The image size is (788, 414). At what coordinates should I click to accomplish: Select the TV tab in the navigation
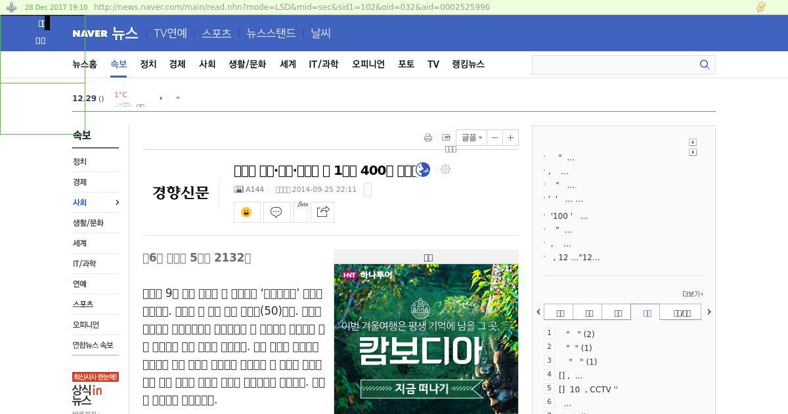pyautogui.click(x=433, y=64)
